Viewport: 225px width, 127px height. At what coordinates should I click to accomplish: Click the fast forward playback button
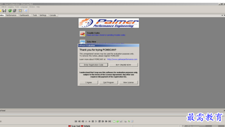(x=106, y=121)
